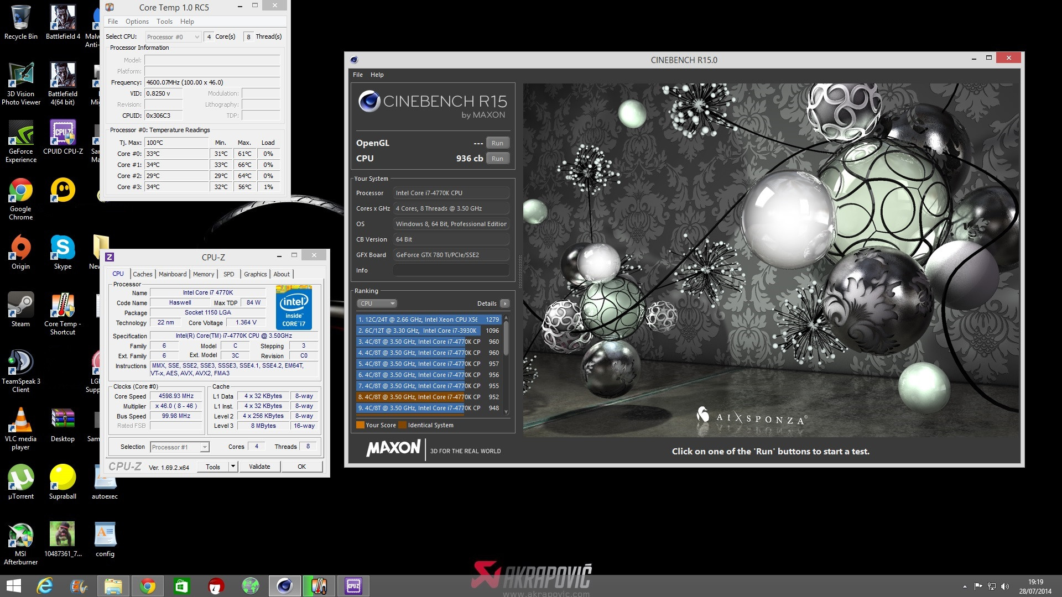1062x597 pixels.
Task: Switch to the CPU-Z About tab
Action: tap(282, 274)
